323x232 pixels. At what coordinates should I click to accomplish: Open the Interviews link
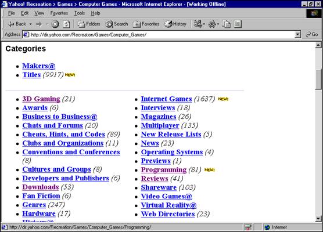(158, 108)
